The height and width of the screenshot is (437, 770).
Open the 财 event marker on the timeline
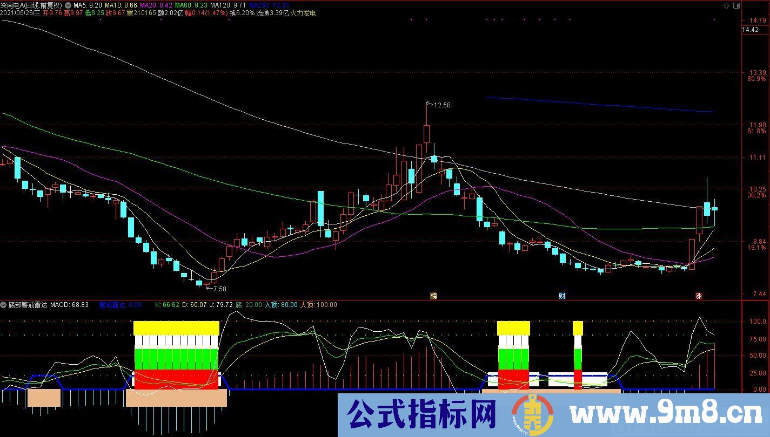(x=562, y=296)
